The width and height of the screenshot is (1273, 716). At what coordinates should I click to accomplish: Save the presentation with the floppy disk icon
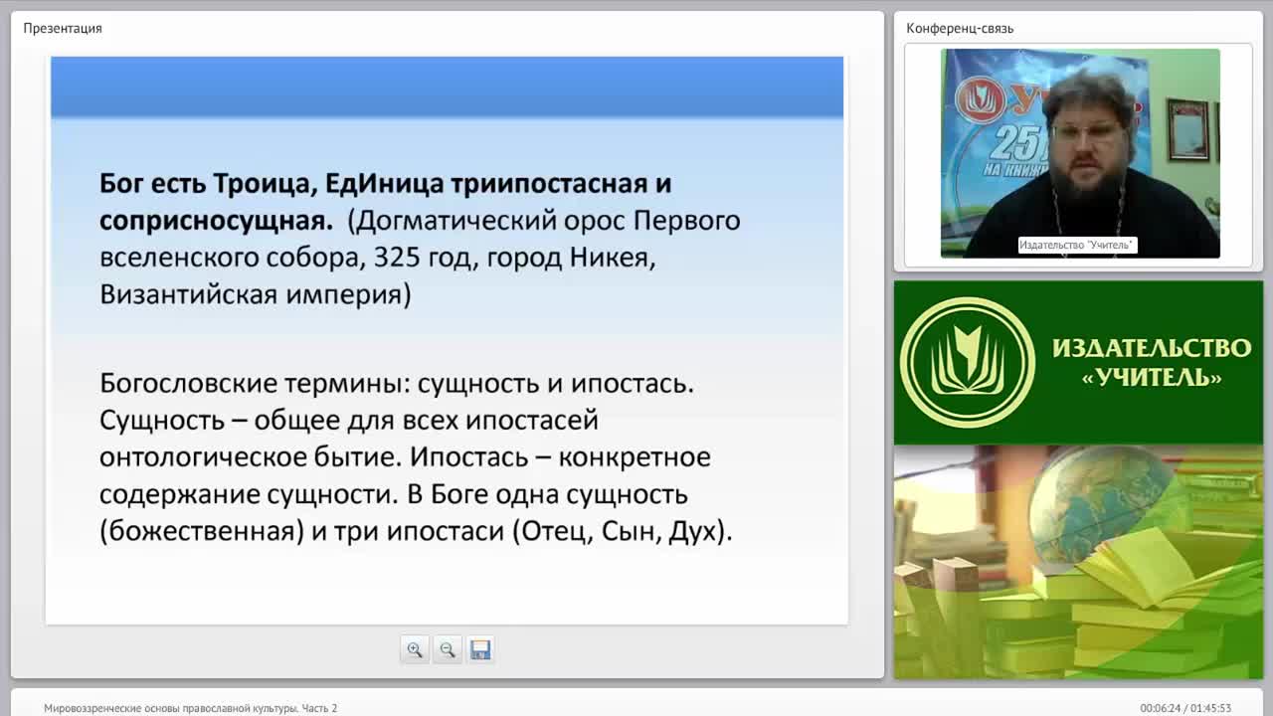coord(480,649)
